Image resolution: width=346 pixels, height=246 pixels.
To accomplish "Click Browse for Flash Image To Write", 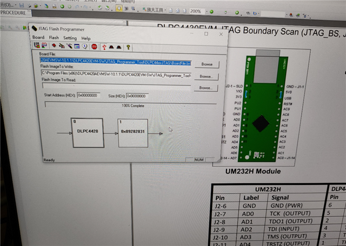I will click(207, 77).
